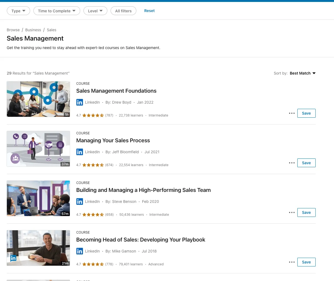334x281 pixels.
Task: Save the Becoming Head of Sales course
Action: (x=306, y=262)
